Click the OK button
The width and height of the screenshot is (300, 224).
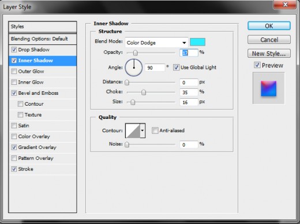pos(269,26)
